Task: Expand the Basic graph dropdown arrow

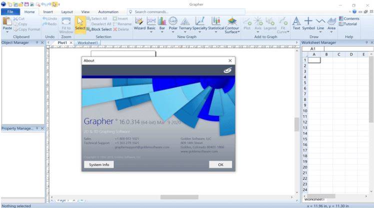Action: tap(151, 31)
